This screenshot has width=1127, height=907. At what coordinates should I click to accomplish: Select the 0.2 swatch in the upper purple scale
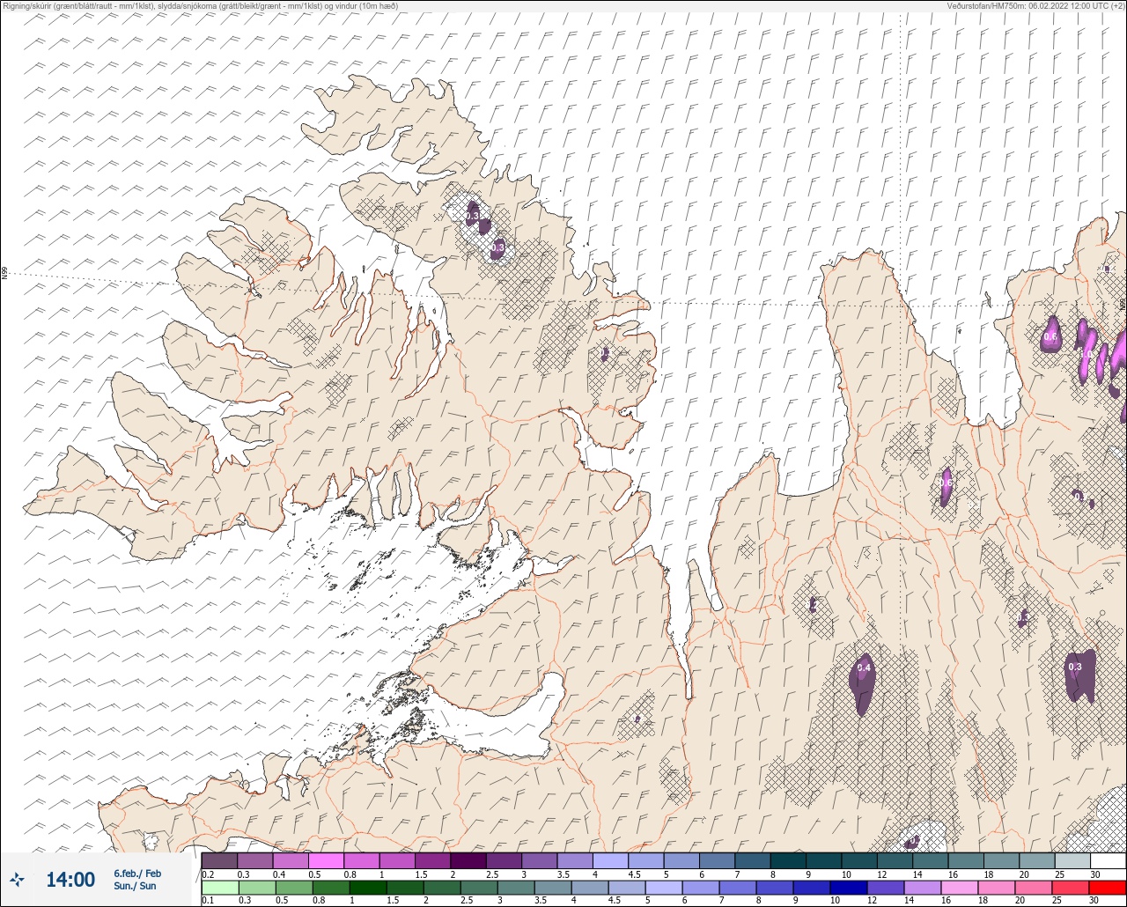219,860
